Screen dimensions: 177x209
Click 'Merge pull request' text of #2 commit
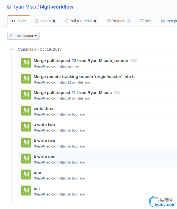(x=52, y=61)
